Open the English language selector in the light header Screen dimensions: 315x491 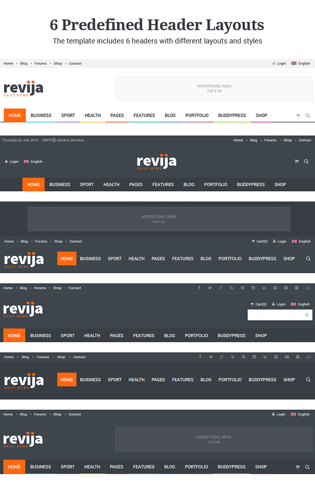(301, 63)
